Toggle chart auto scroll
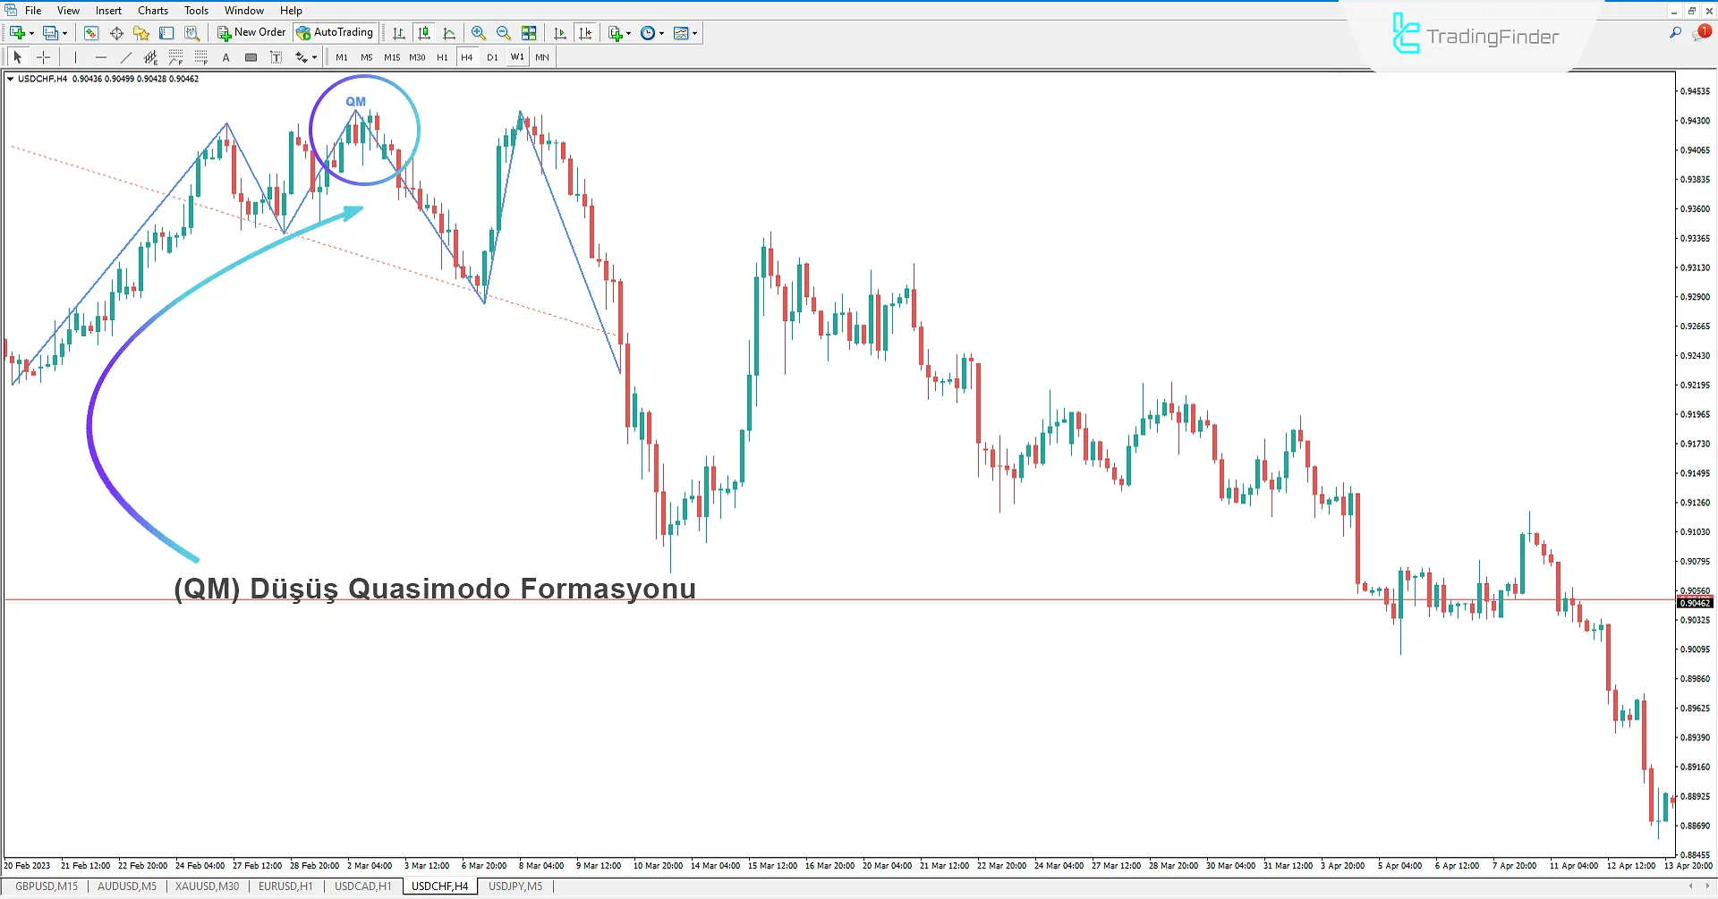Viewport: 1718px width, 899px height. (x=560, y=33)
